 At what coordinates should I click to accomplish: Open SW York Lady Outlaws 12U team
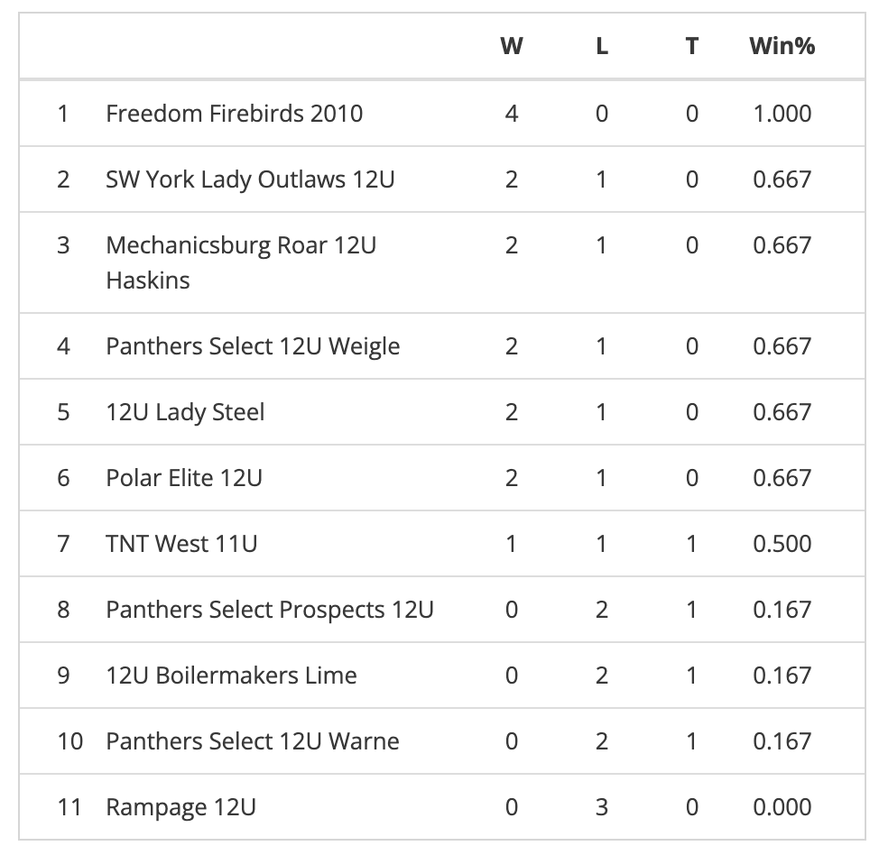[x=250, y=179]
